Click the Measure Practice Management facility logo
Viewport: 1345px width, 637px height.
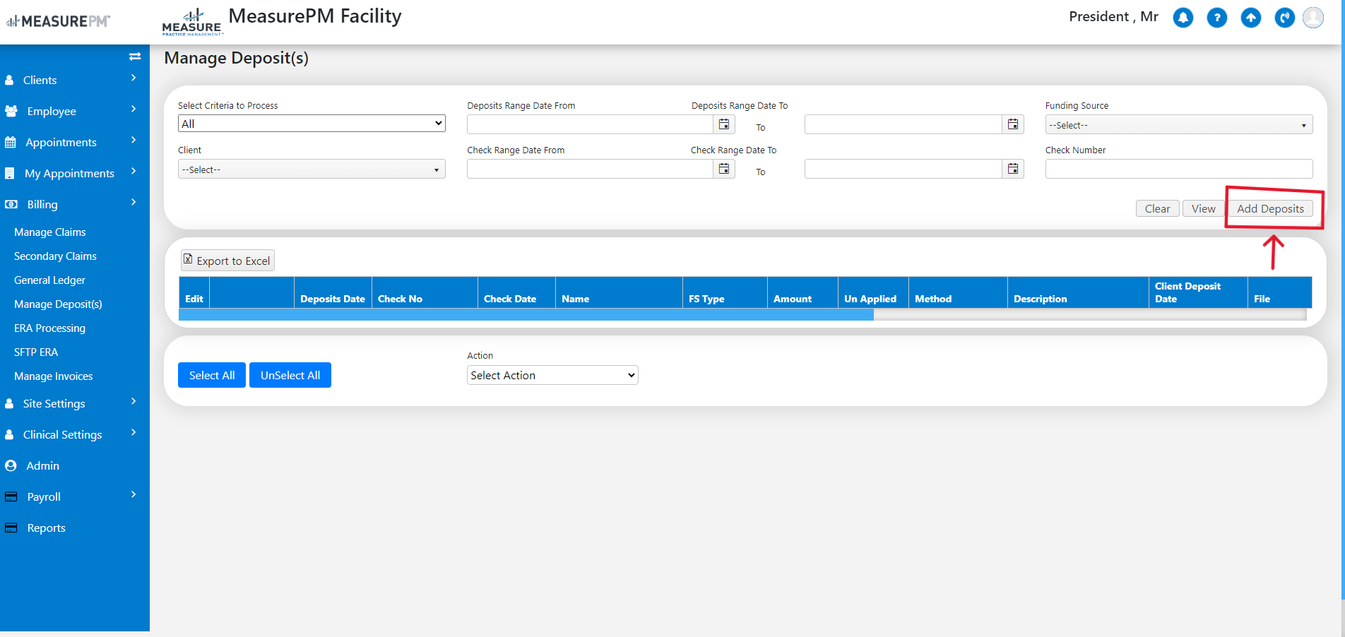(x=192, y=21)
